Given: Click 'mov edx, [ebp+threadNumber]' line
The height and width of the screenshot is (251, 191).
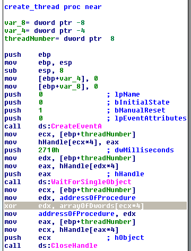Looking at the screenshot, I should [x=70, y=158].
